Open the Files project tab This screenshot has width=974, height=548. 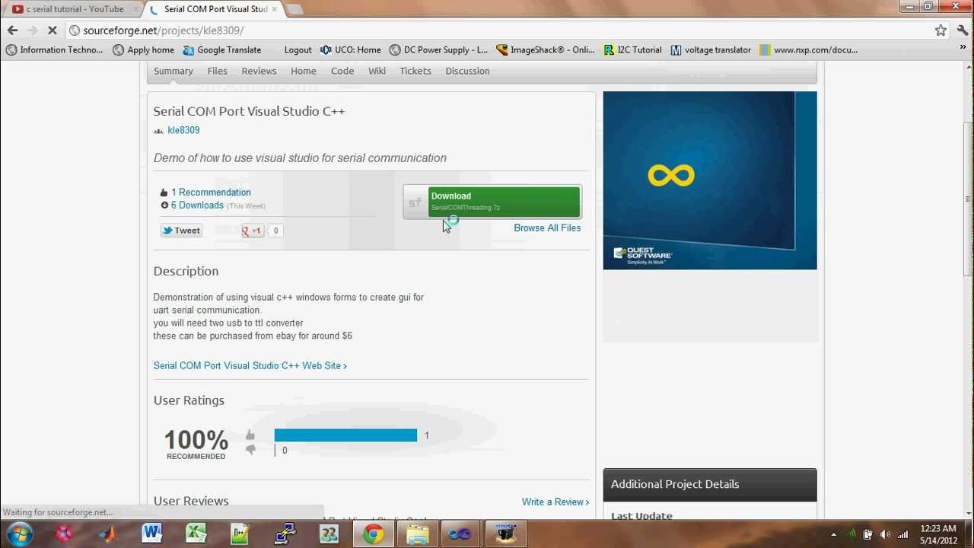pyautogui.click(x=217, y=71)
